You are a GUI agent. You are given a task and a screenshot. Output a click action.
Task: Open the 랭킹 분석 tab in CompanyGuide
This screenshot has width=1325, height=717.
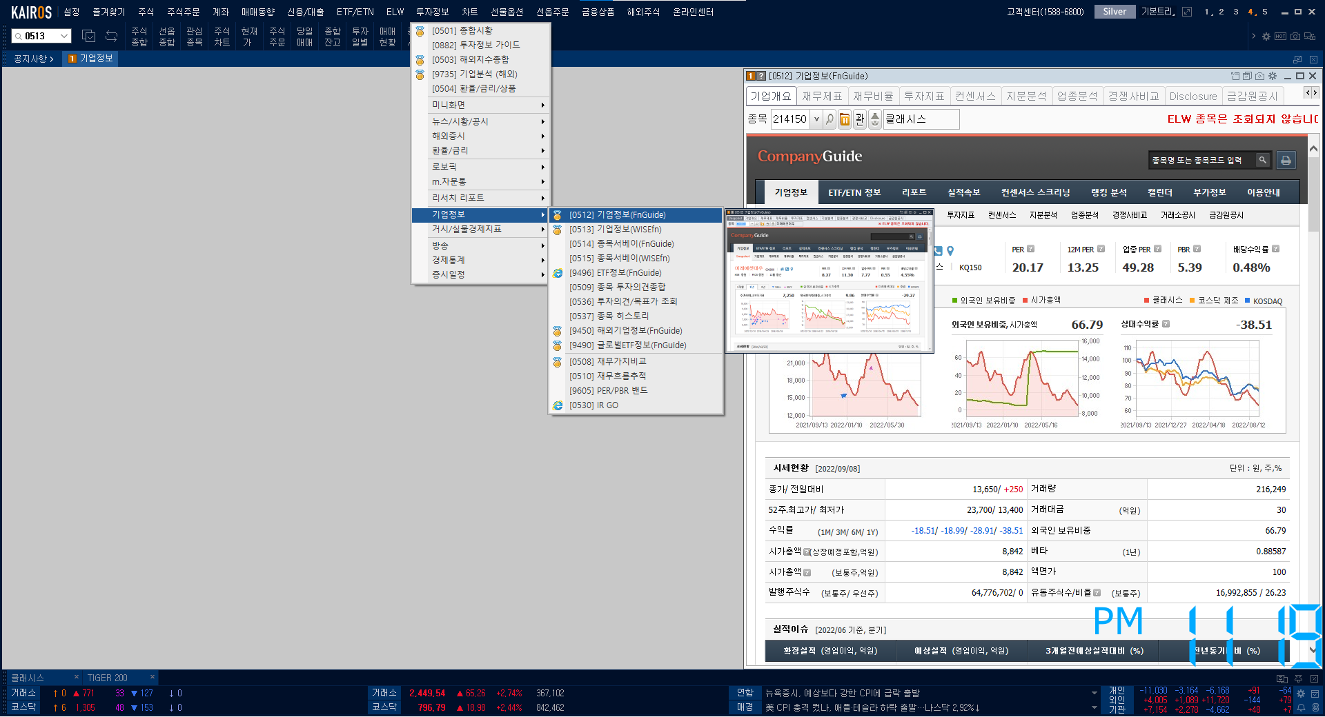click(x=1108, y=192)
